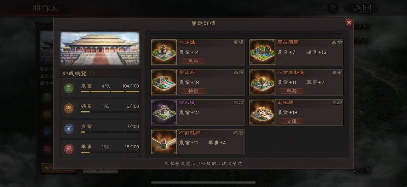
Task: Select the green 農 agriculture badge
Action: tap(69, 88)
